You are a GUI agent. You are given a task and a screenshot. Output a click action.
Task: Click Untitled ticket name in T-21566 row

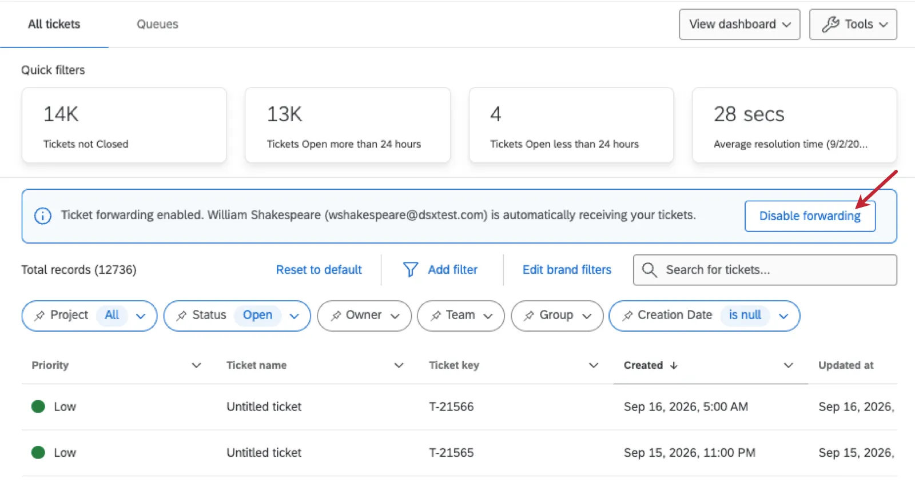coord(264,407)
